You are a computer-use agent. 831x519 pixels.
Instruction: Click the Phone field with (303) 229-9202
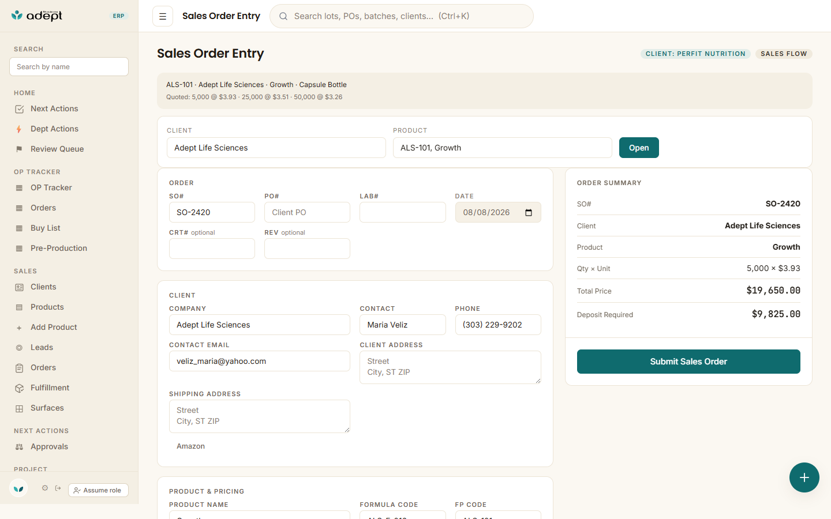498,325
